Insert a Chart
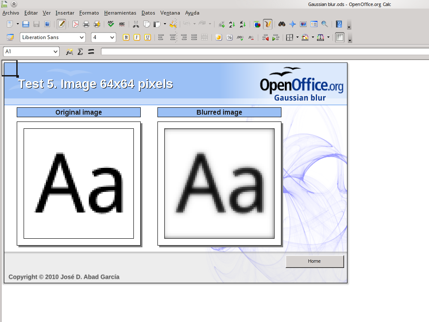The height and width of the screenshot is (322, 429). click(x=257, y=24)
